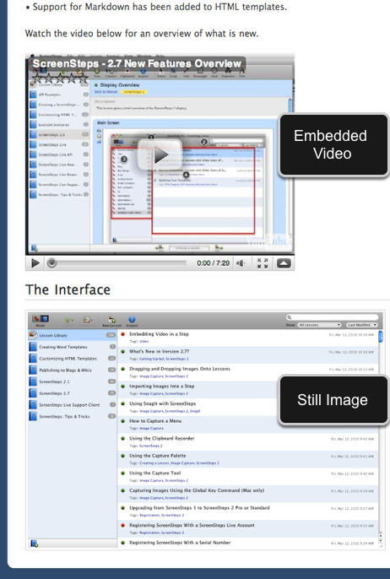This screenshot has height=579, width=390.
Task: Click Creating a Lesson tag under Capture Palette
Action: click(154, 463)
